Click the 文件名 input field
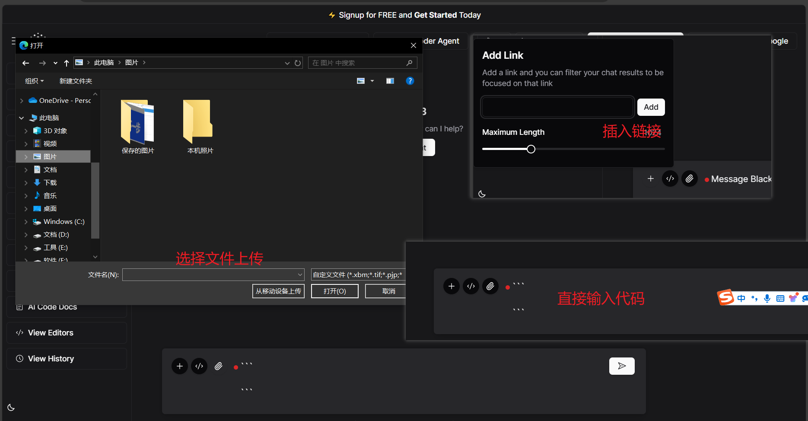808x421 pixels. pos(213,274)
